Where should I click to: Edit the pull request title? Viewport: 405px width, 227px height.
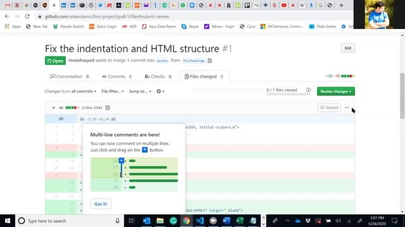[348, 48]
